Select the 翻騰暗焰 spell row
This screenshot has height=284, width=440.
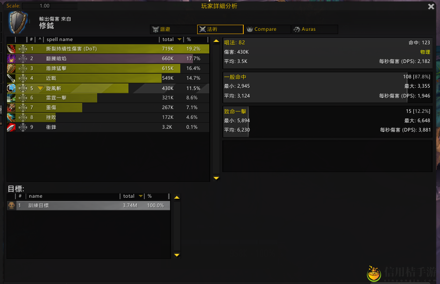[108, 59]
